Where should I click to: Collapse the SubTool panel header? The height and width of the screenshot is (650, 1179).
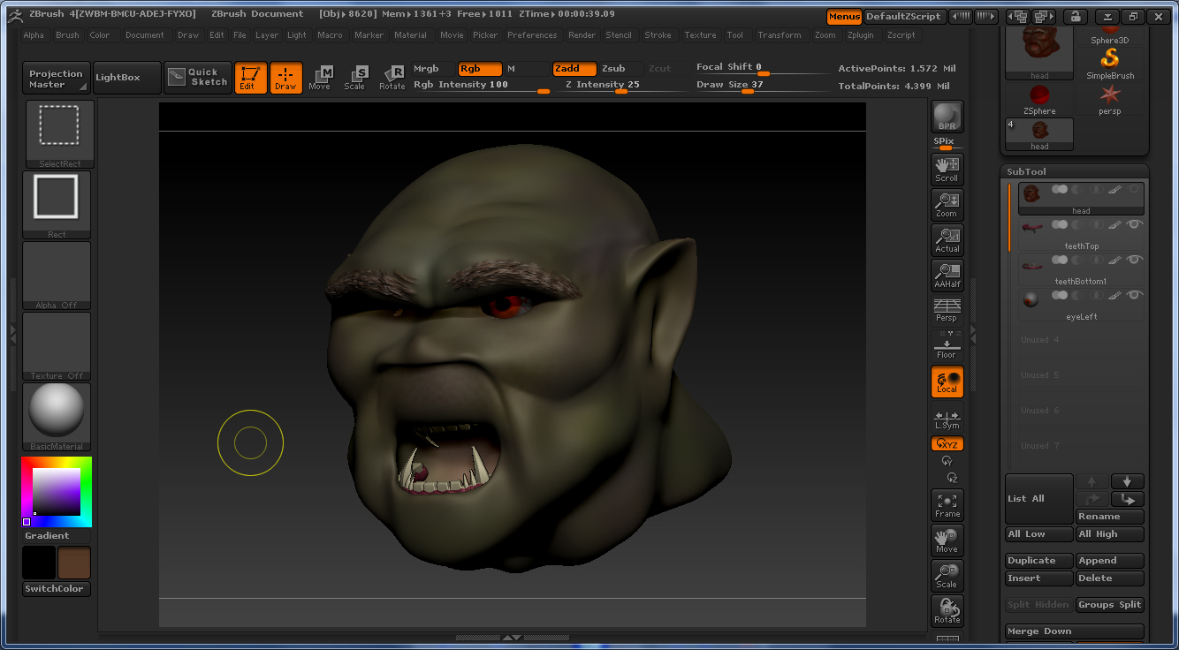[1026, 171]
